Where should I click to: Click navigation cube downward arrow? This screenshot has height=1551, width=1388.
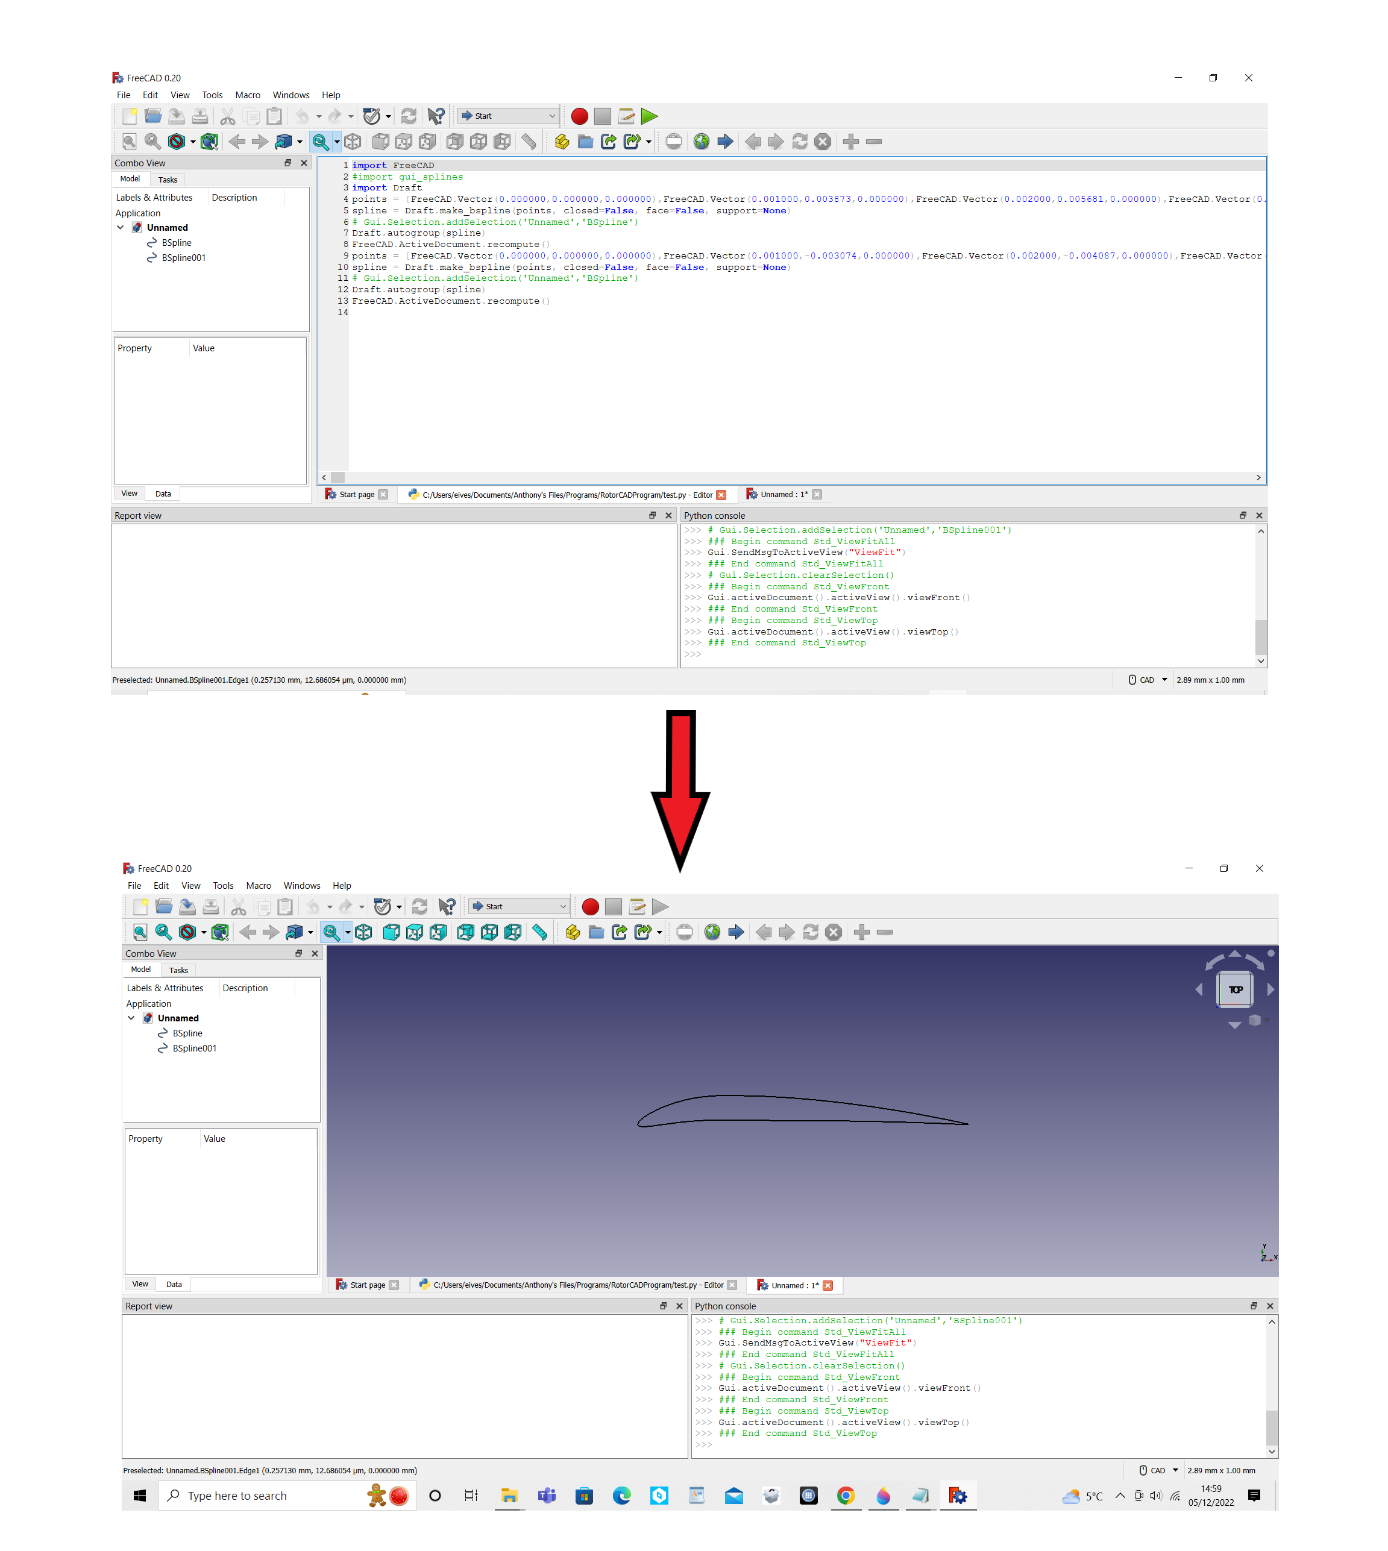(1235, 1025)
